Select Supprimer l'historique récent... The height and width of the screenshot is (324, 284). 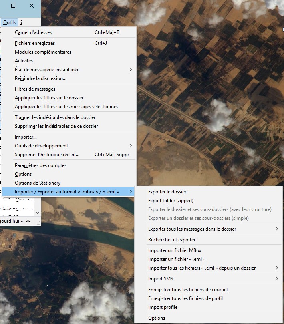[69, 155]
